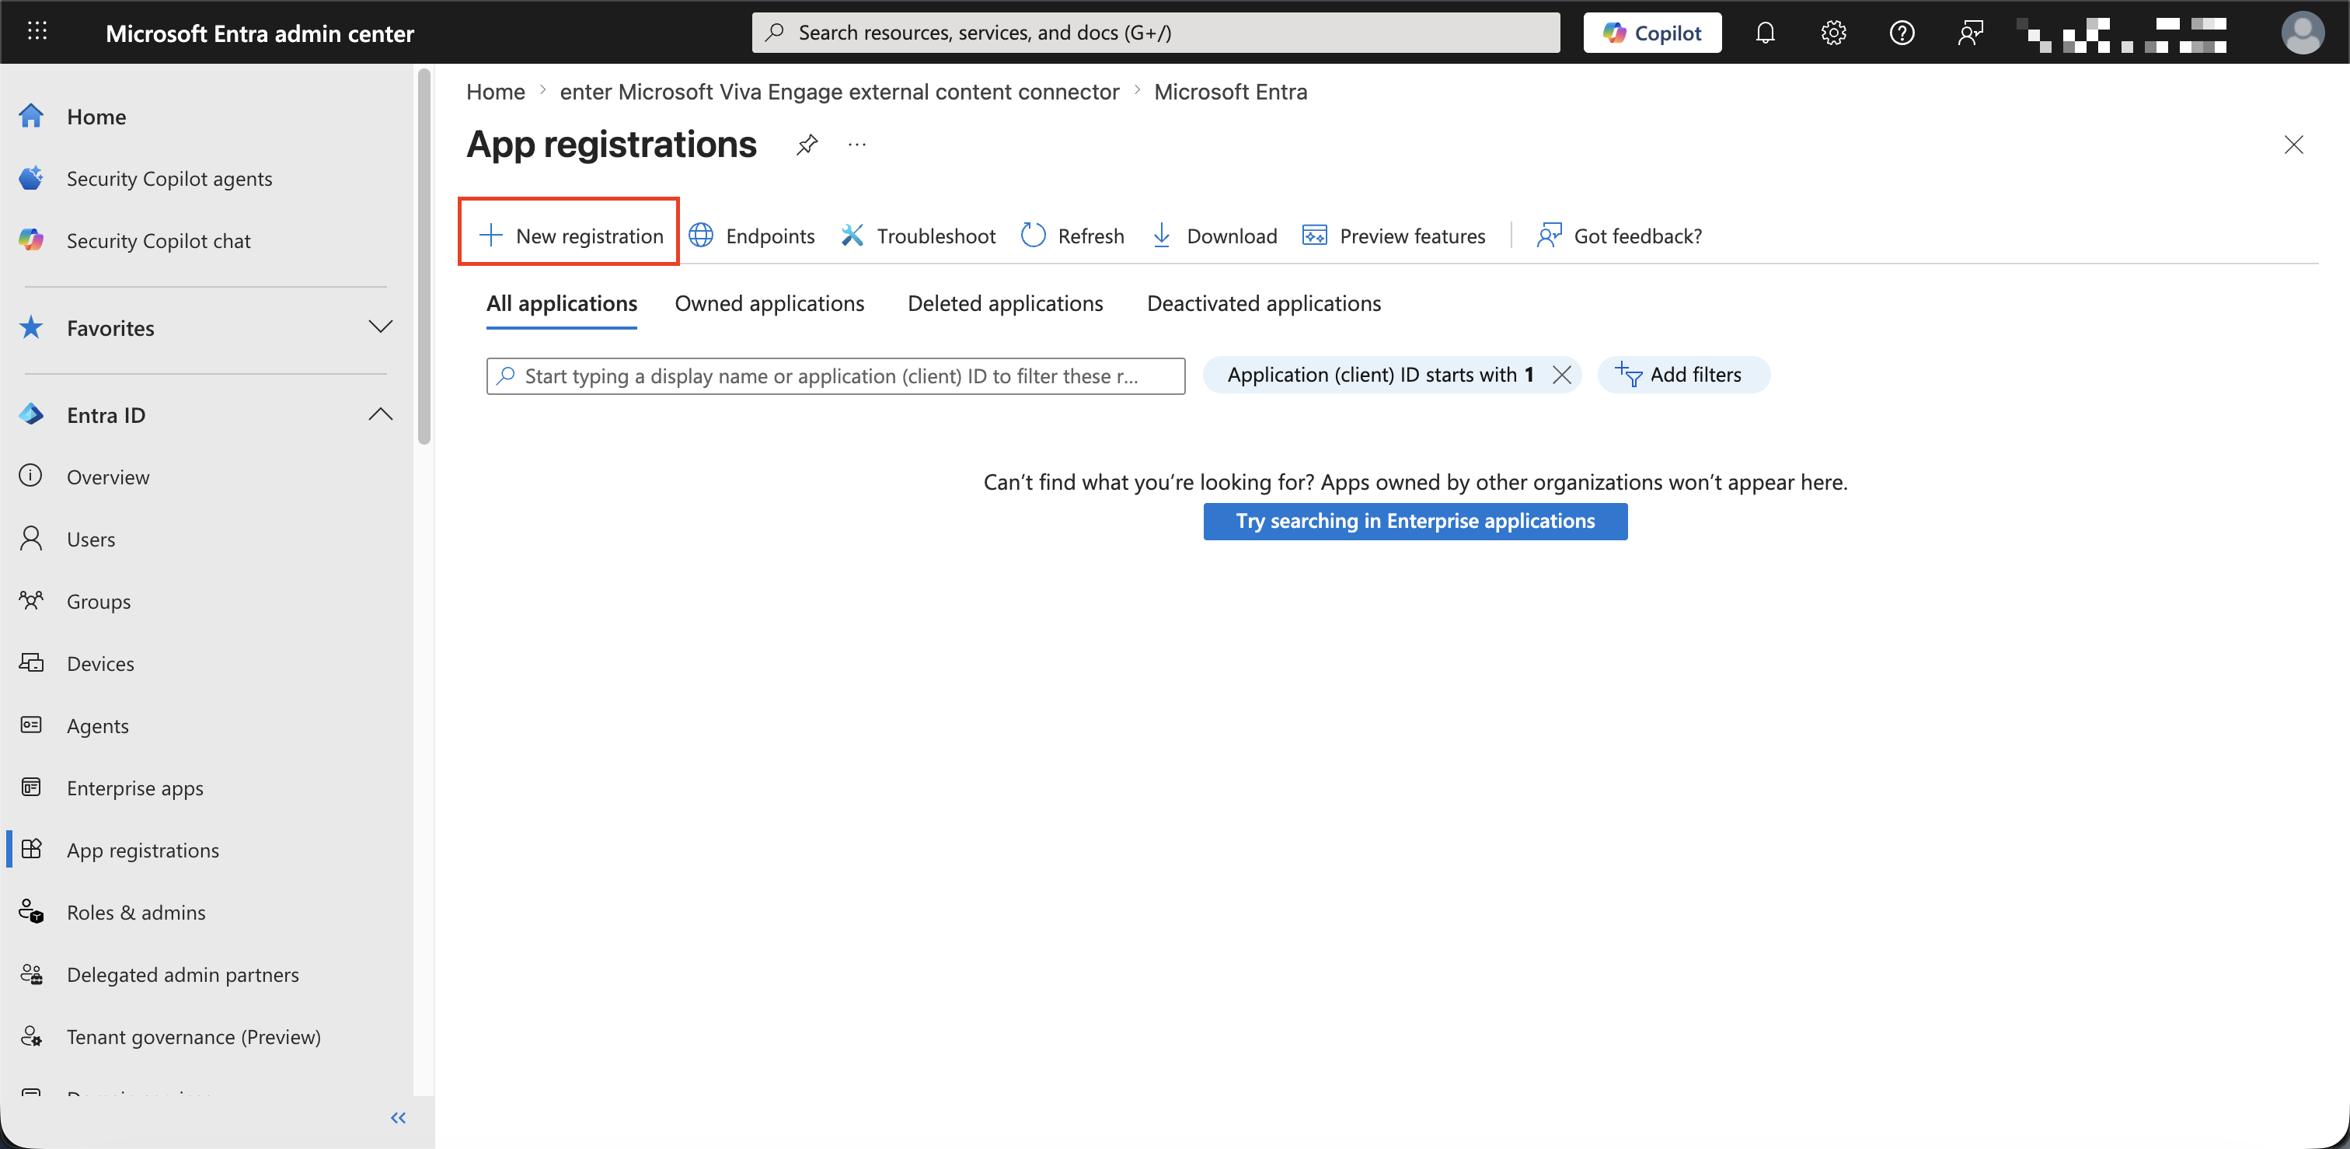Expand the Favorites section chevron
Image resolution: width=2350 pixels, height=1149 pixels.
[x=381, y=327]
